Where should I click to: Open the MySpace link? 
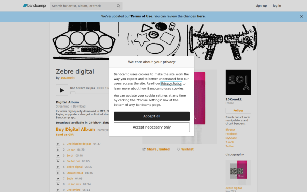pos(231,138)
